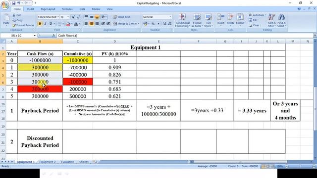
Task: Switch to Page Layout ribbon tab
Action: (x=48, y=9)
